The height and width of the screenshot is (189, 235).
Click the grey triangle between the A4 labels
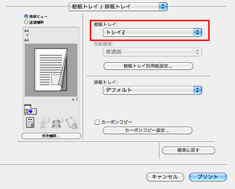click(x=27, y=35)
